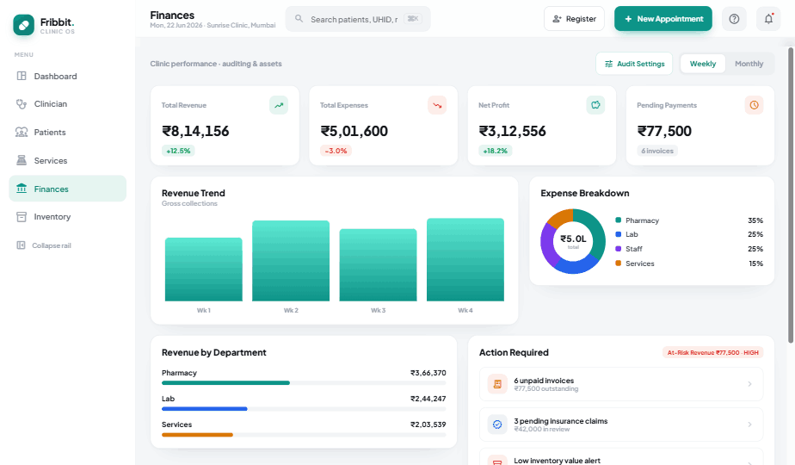795x465 pixels.
Task: Open the notifications bell
Action: coord(768,19)
